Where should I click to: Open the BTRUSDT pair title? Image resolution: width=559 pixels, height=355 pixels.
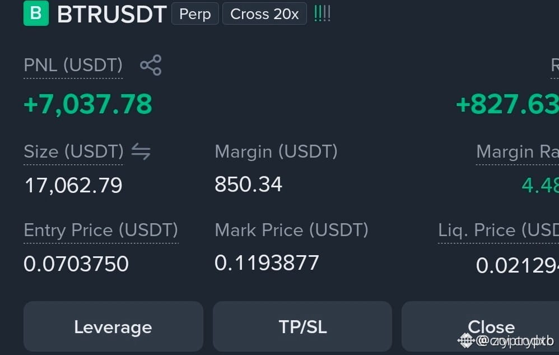111,14
